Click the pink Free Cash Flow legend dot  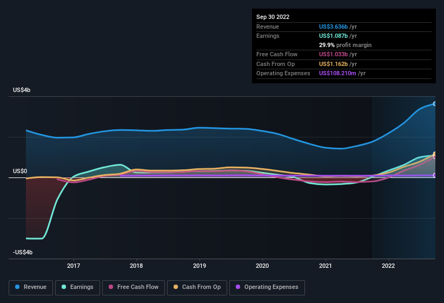(111, 287)
